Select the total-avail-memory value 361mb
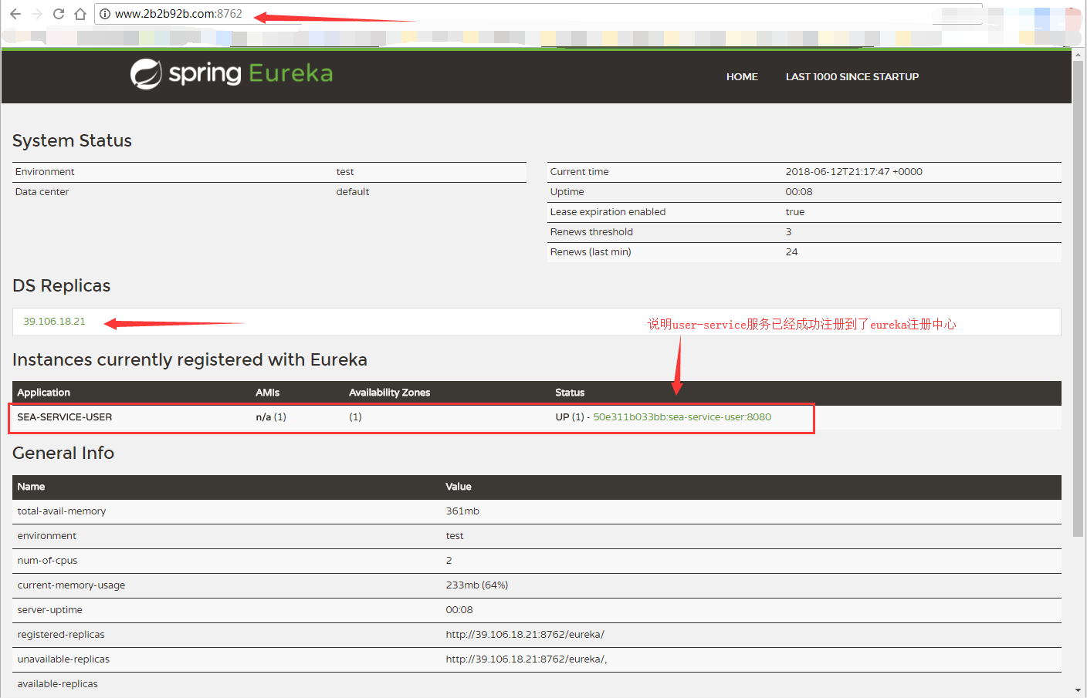Screen dimensions: 1087x698 [462, 511]
